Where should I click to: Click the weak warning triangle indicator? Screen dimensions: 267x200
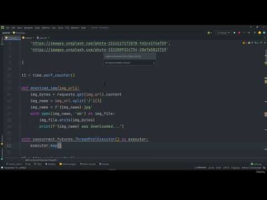click(249, 43)
